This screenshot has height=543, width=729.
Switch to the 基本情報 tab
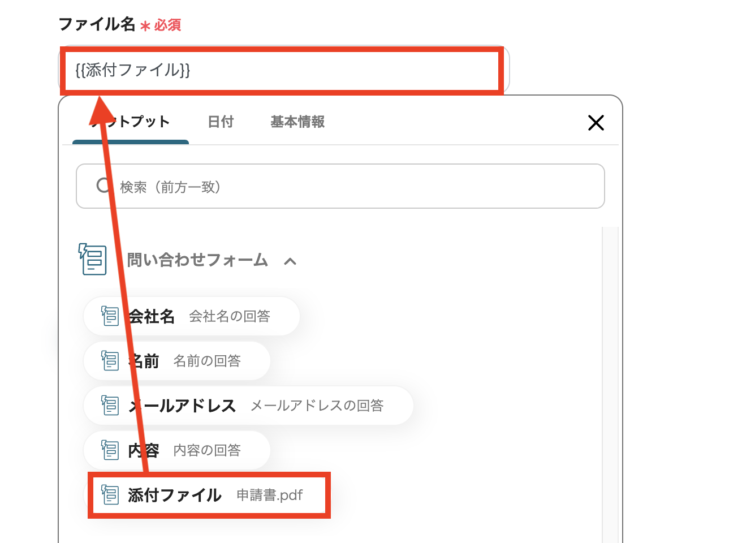297,122
